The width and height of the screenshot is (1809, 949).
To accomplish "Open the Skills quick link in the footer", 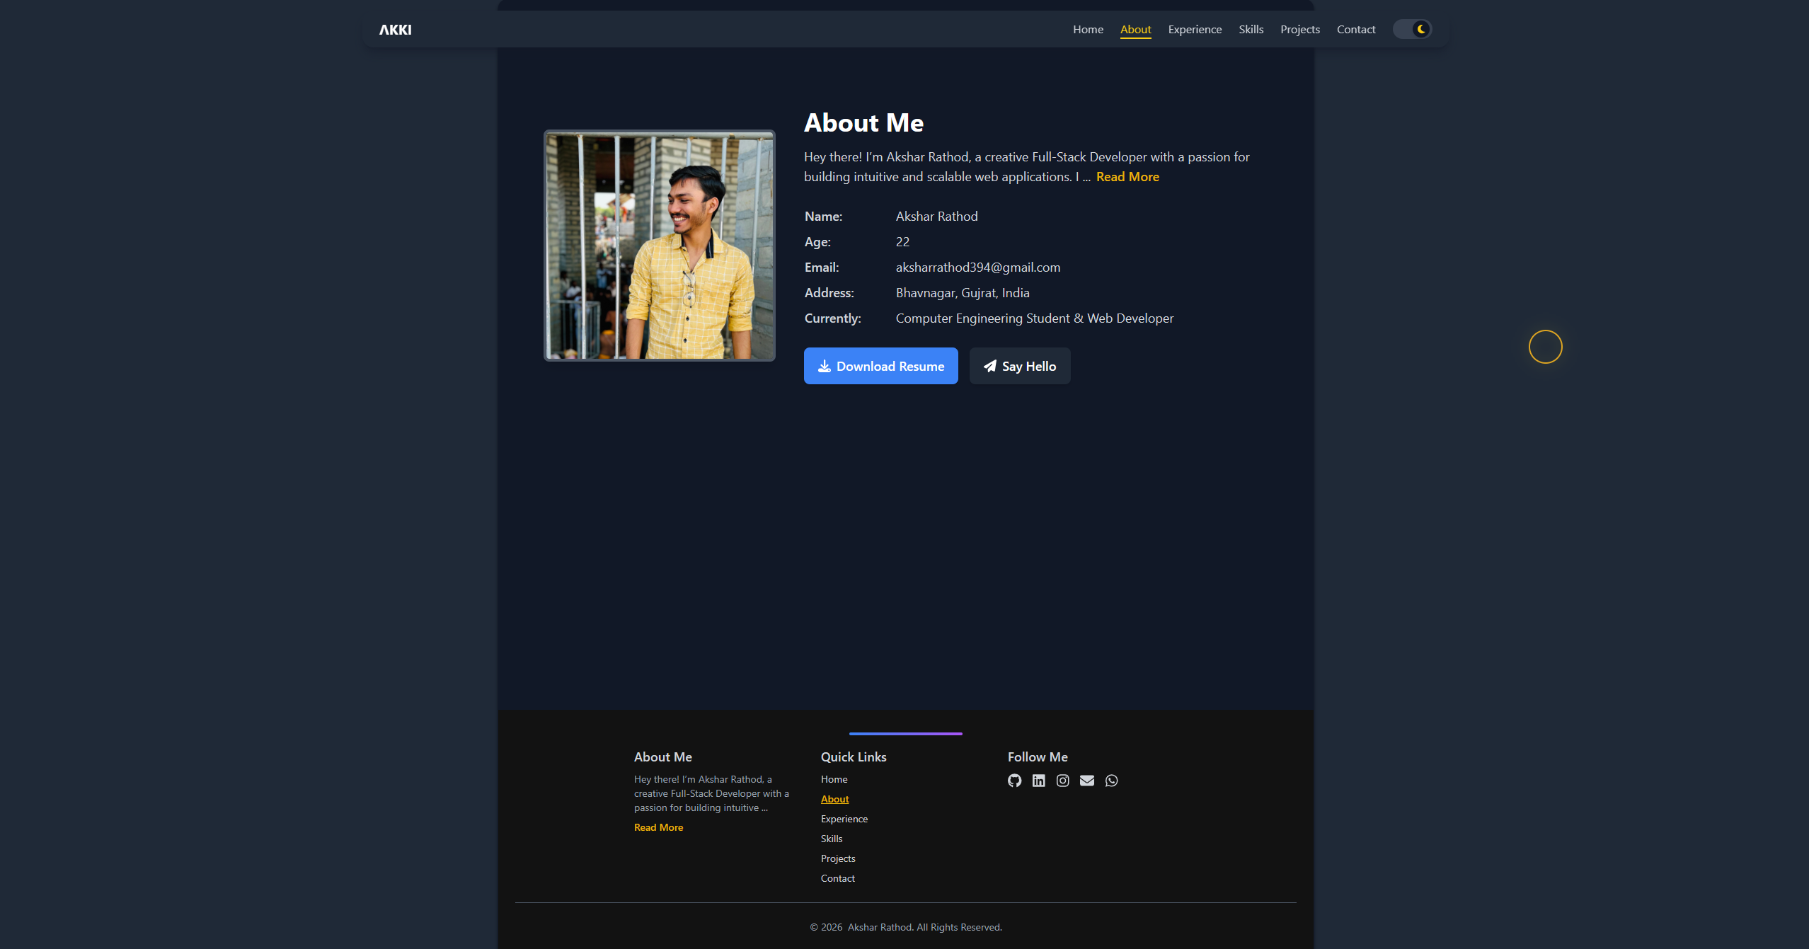I will click(831, 839).
